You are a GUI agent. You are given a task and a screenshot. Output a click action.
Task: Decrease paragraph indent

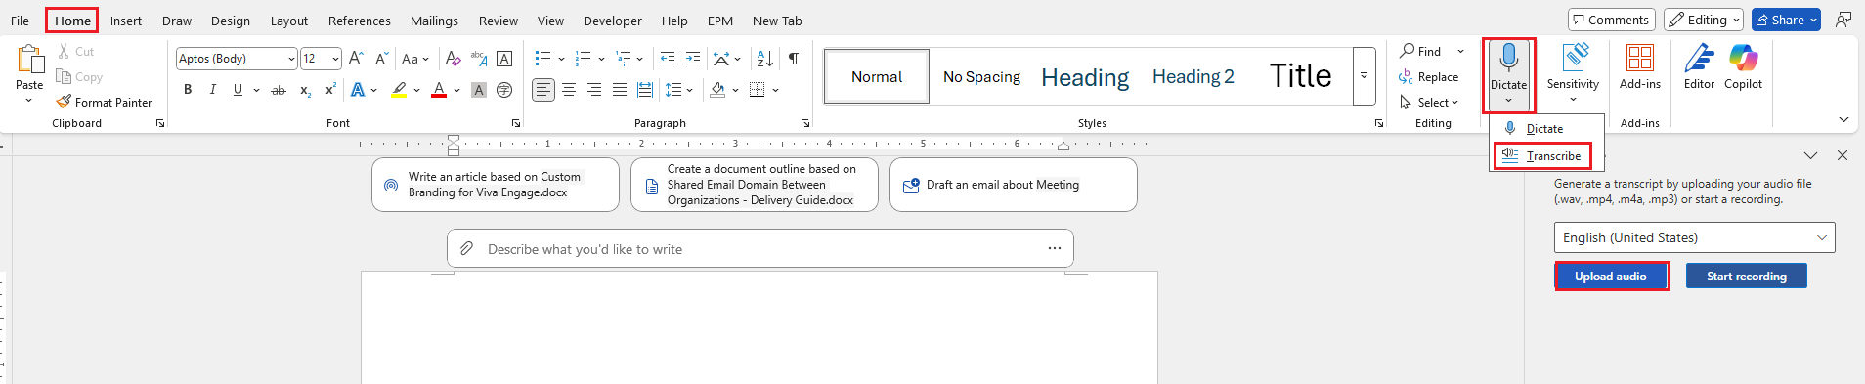click(x=668, y=59)
